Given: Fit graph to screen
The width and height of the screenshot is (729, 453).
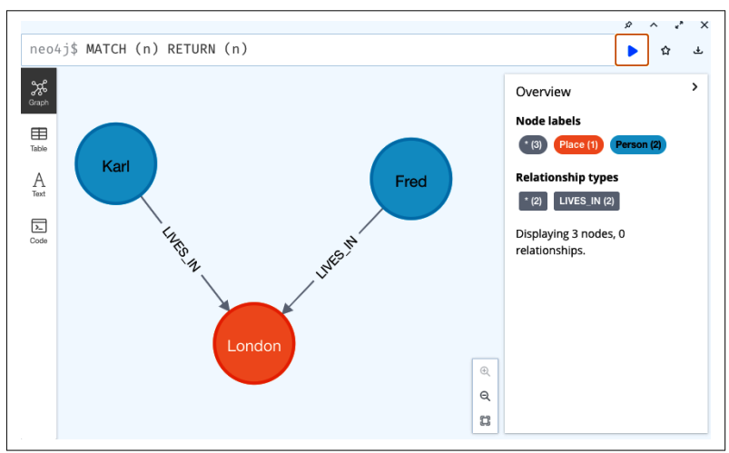Looking at the screenshot, I should (485, 420).
